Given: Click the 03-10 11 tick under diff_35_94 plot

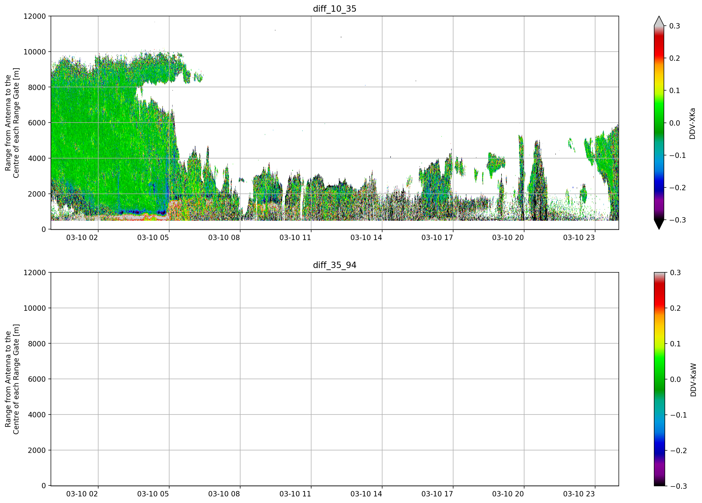Looking at the screenshot, I should 295,494.
